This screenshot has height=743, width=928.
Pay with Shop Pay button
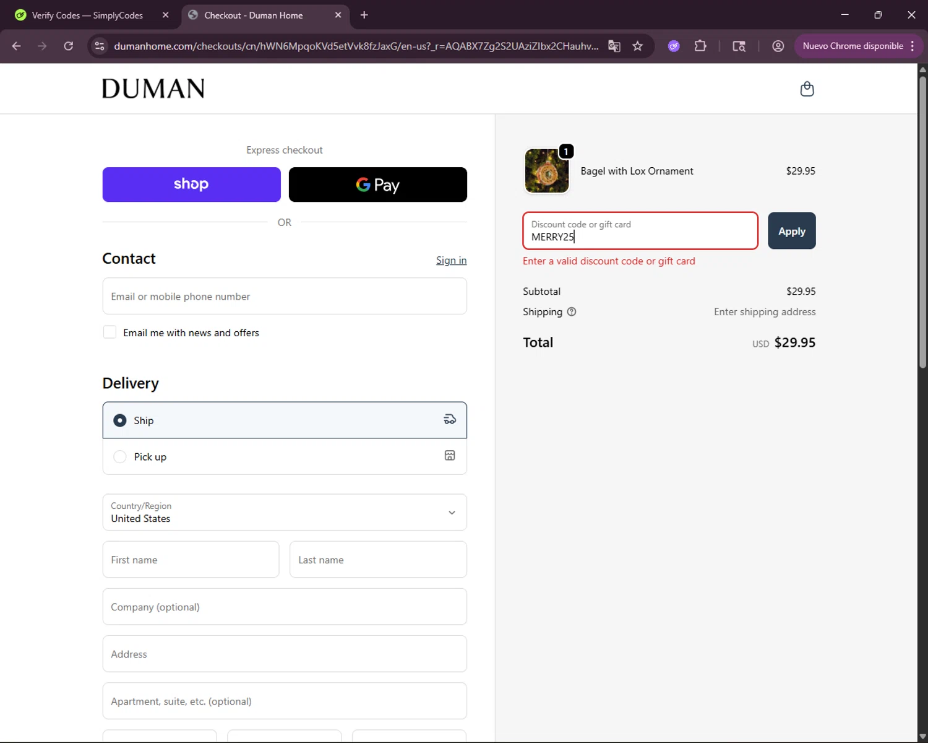(191, 185)
